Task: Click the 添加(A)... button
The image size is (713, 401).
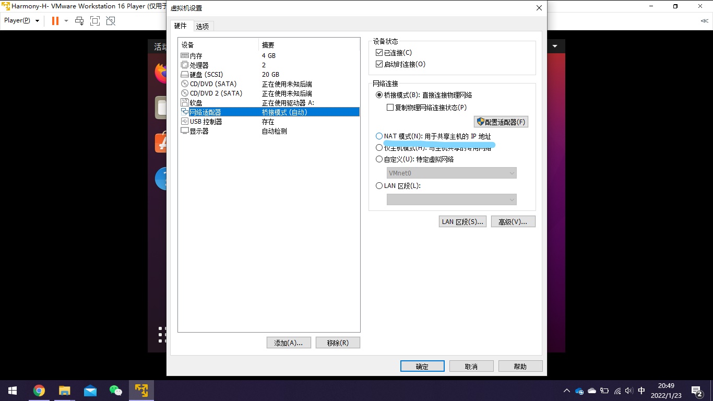Action: 289,343
